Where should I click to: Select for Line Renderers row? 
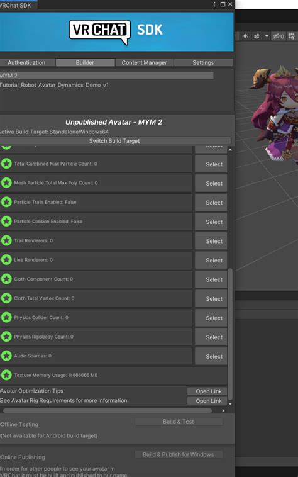pos(211,260)
